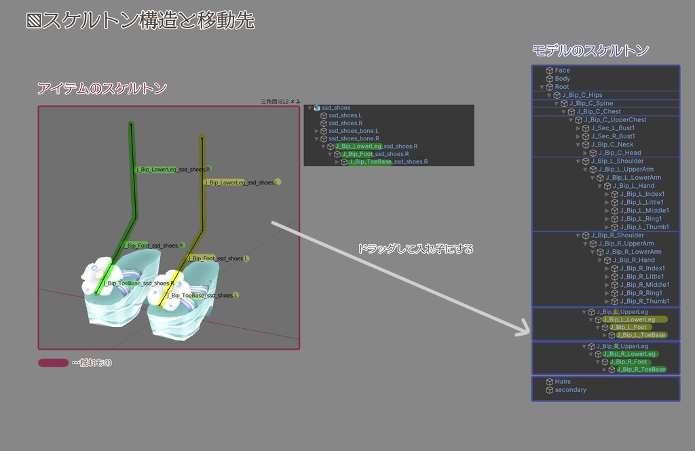Click the J_Bip_R_LowerLeg cube icon
Image resolution: width=695 pixels, height=451 pixels.
[598, 354]
